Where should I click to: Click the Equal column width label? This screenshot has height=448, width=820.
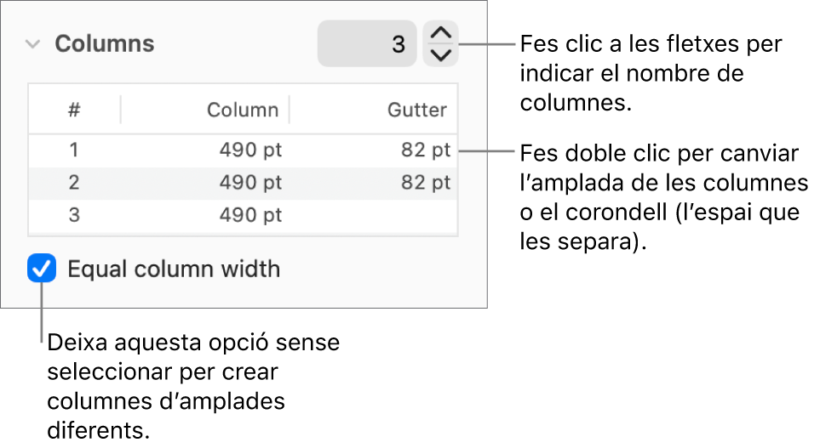click(174, 269)
